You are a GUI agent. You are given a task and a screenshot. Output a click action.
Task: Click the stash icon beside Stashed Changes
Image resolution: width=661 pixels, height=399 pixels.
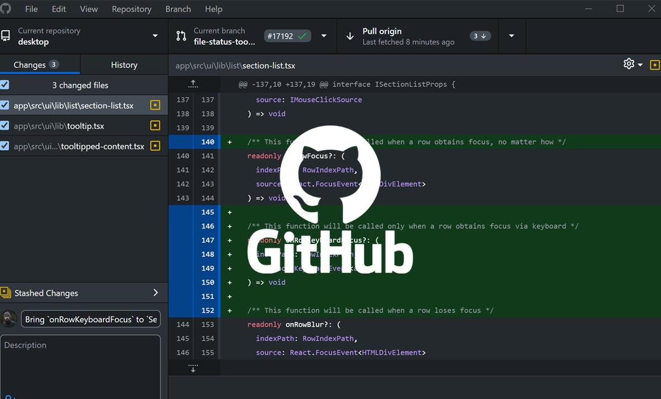click(x=6, y=293)
